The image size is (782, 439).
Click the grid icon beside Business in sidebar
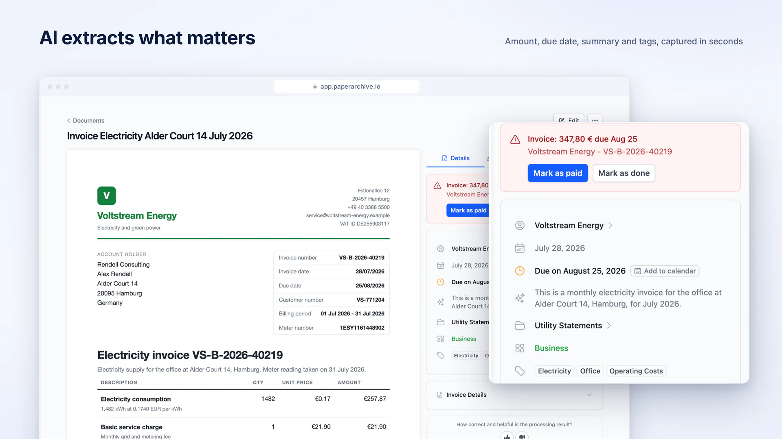440,339
